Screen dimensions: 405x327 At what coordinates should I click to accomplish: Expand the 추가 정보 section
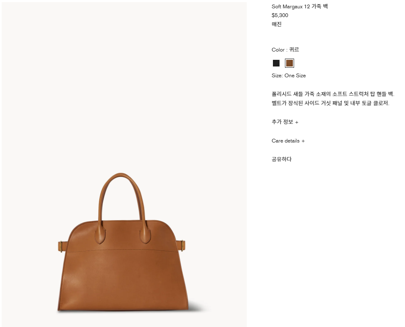click(x=285, y=122)
